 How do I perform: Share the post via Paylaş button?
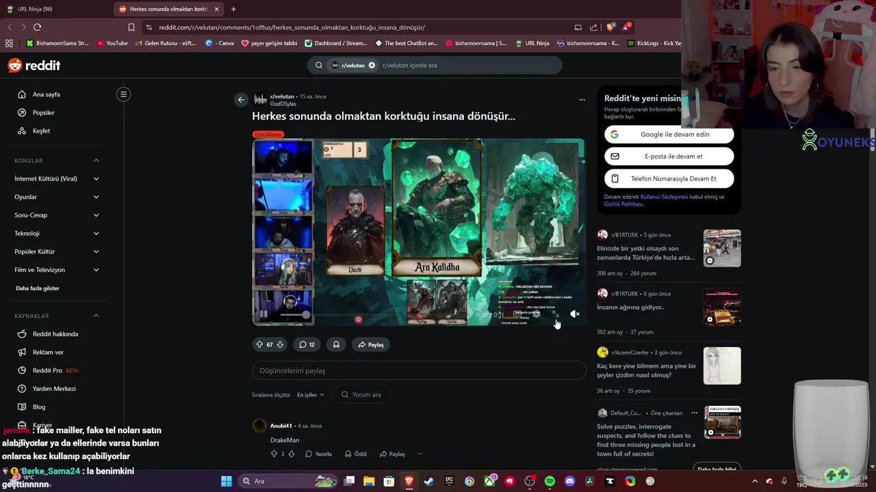tap(371, 344)
